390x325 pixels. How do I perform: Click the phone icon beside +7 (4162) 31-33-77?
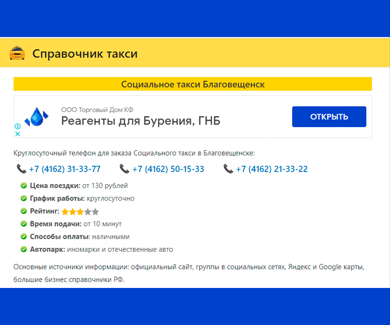(x=20, y=169)
